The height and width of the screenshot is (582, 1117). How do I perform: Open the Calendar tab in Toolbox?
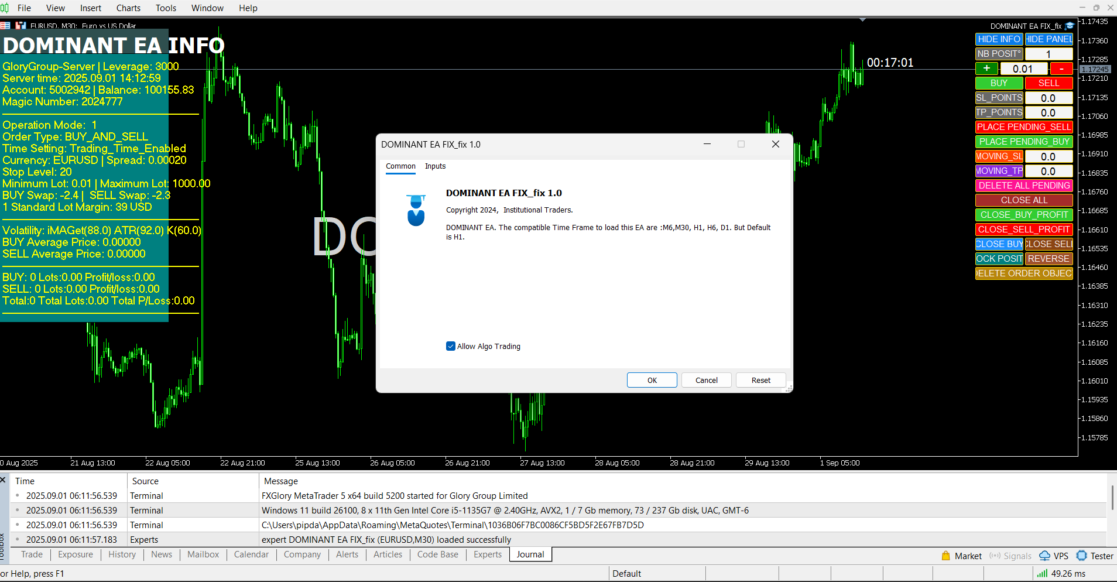251,554
